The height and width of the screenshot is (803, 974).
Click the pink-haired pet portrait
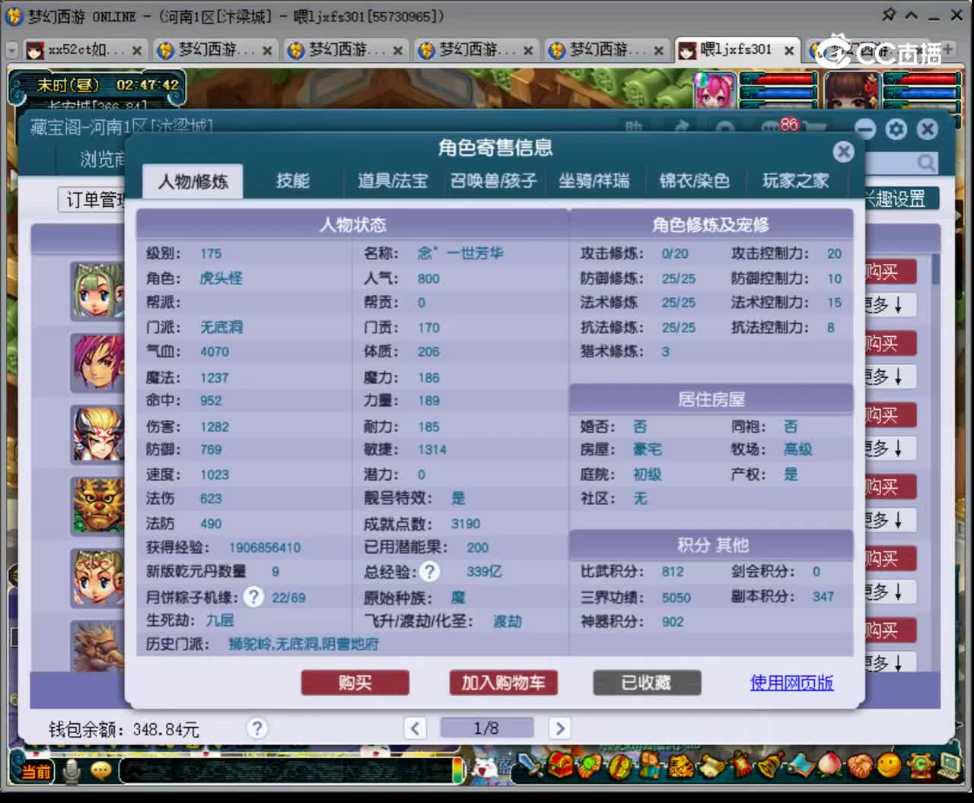[715, 91]
